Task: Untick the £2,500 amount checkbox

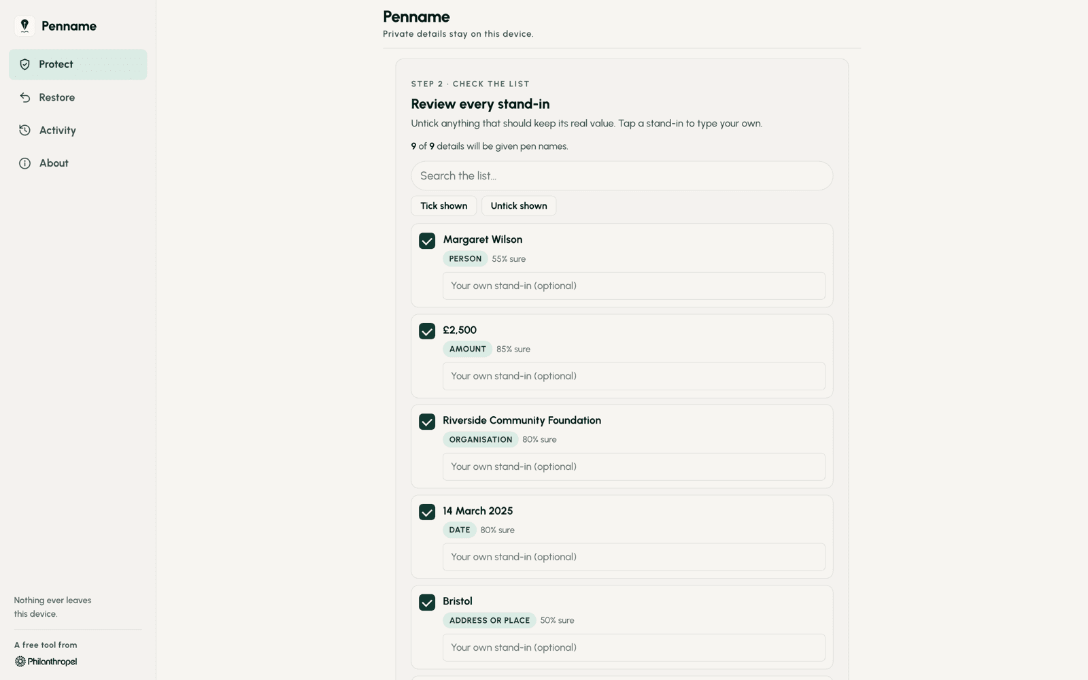Action: (427, 331)
